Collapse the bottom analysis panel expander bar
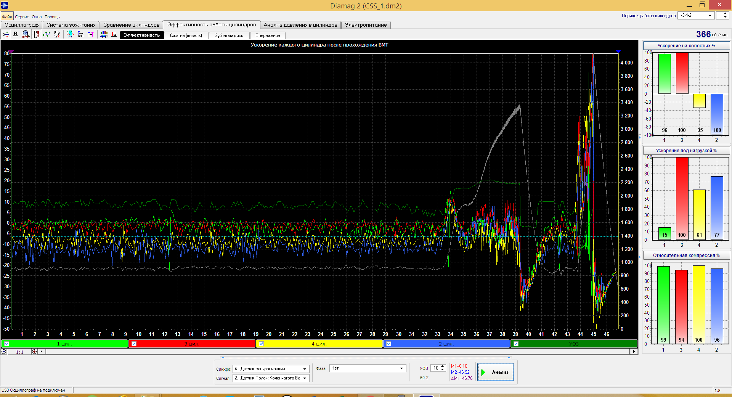The width and height of the screenshot is (732, 397). (366, 358)
